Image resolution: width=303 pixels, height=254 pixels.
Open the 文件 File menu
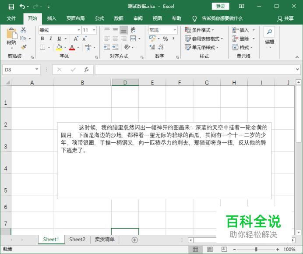(11, 18)
